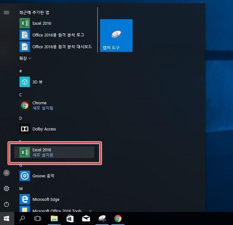This screenshot has height=225, width=233.
Task: Open Mail app on the taskbar
Action: pyautogui.click(x=86, y=218)
